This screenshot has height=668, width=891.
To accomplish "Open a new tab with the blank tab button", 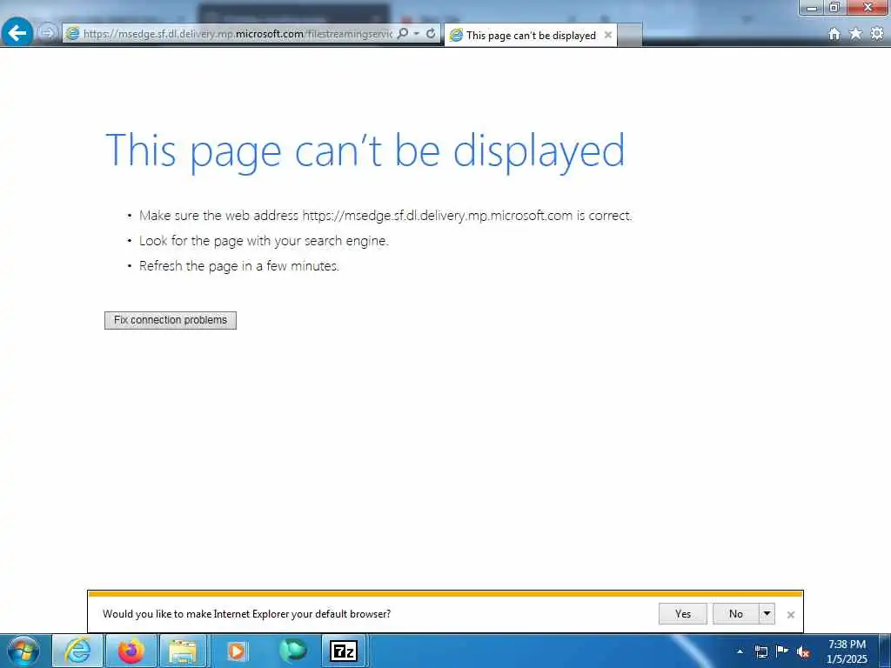I will 630,35.
